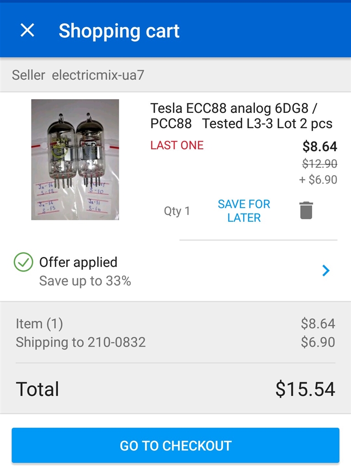Close the shopping cart with X icon

coord(27,31)
